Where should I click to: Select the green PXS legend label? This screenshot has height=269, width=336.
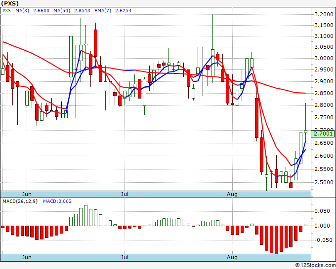[6, 11]
